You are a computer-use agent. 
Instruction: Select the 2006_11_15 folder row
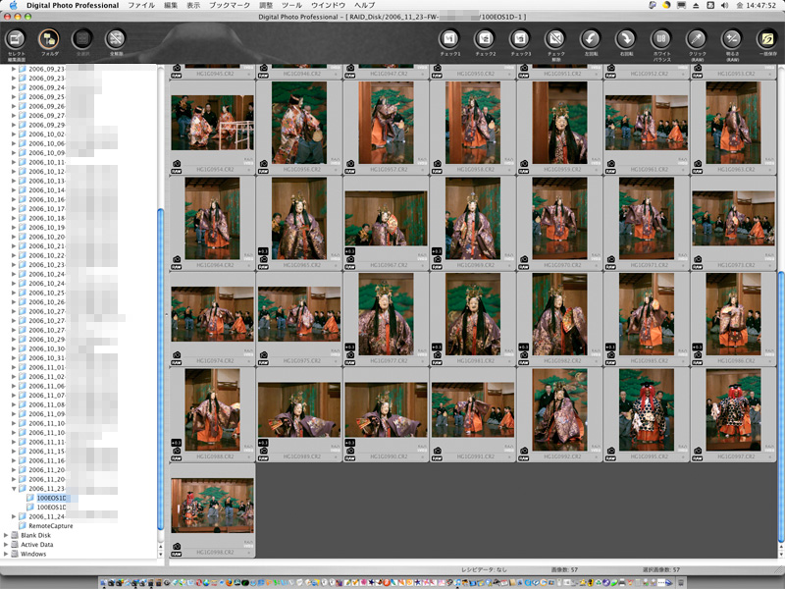click(x=46, y=452)
